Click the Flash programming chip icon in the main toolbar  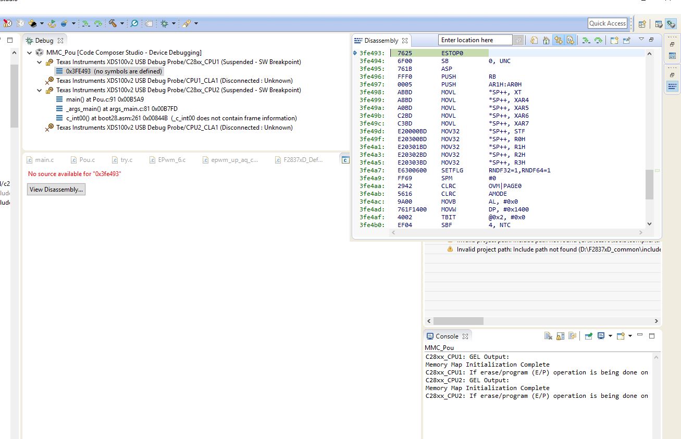33,23
